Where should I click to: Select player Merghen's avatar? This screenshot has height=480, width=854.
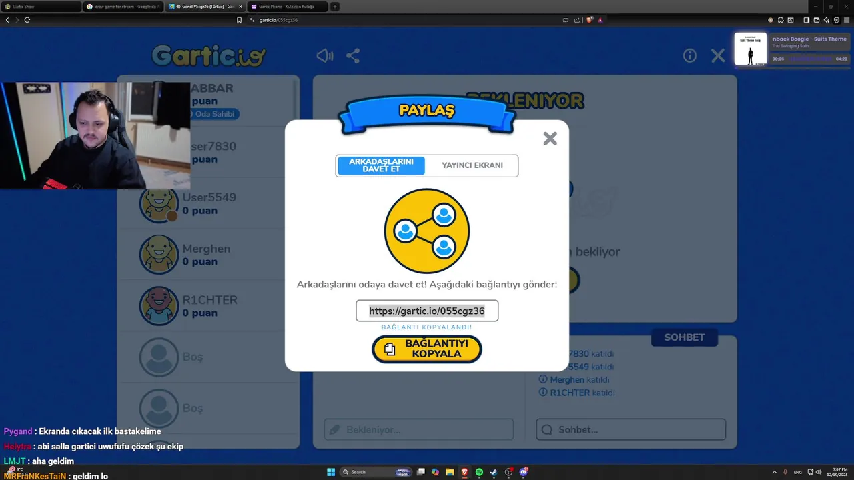coord(159,254)
